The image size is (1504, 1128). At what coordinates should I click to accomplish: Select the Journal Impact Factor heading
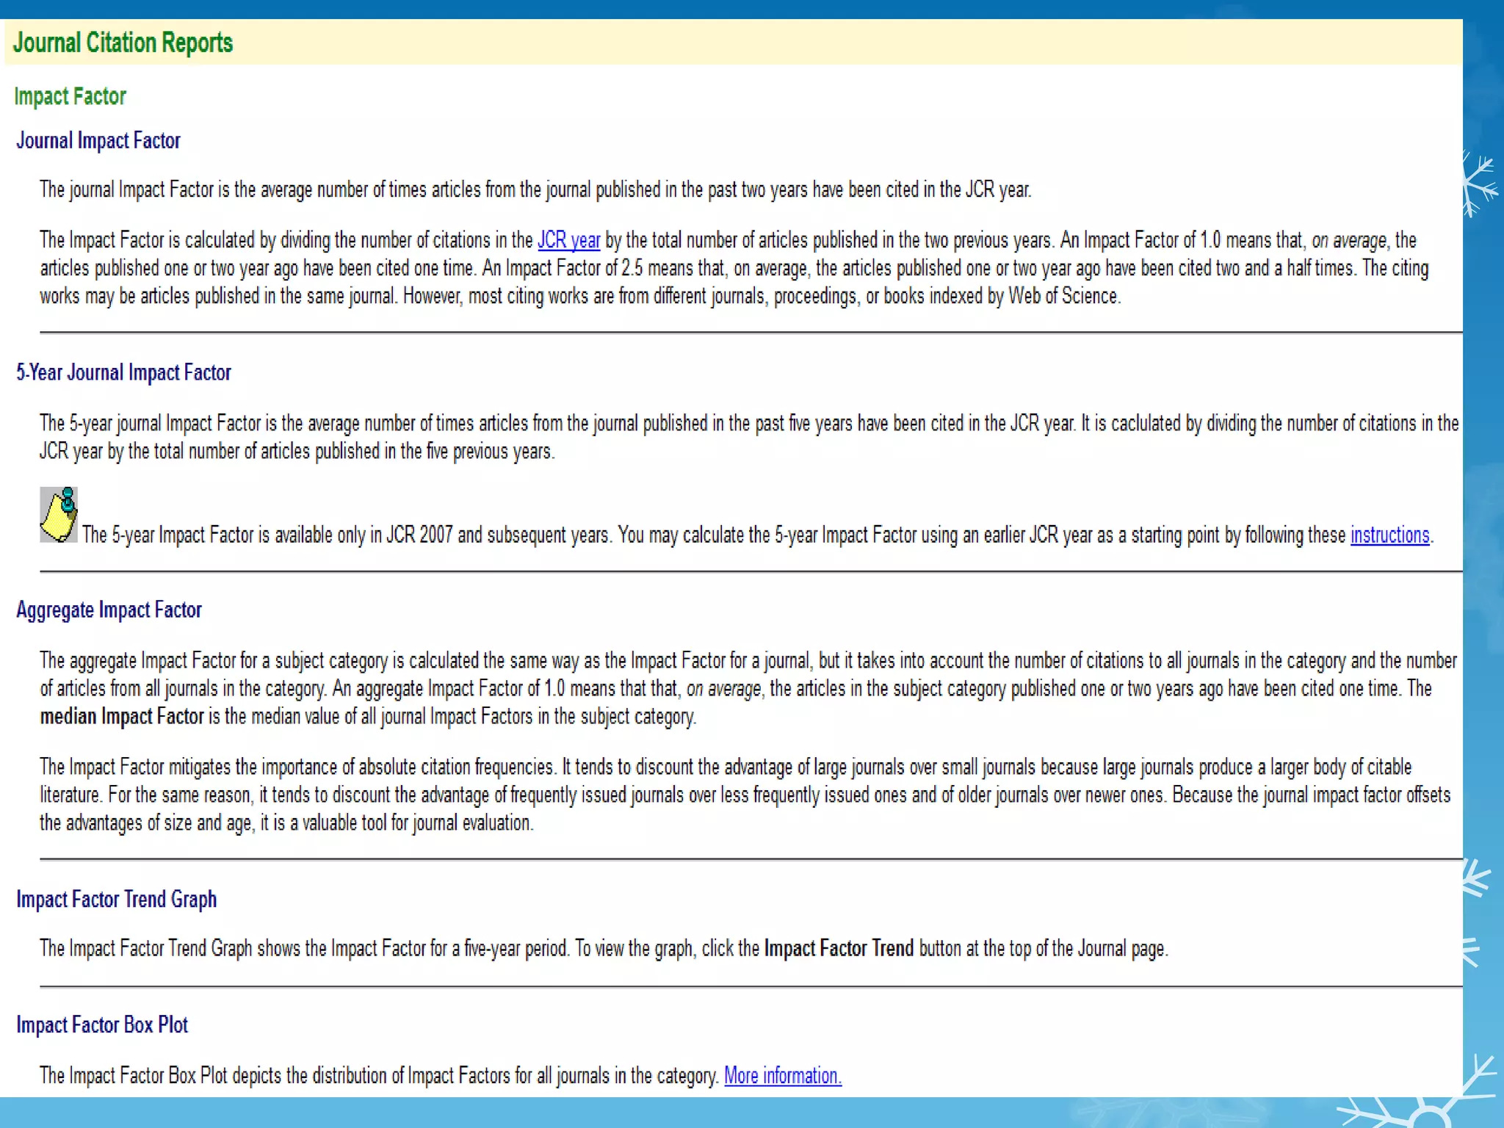(x=98, y=140)
